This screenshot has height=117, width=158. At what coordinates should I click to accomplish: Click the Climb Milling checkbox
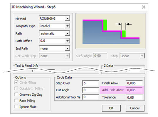tap(16, 82)
